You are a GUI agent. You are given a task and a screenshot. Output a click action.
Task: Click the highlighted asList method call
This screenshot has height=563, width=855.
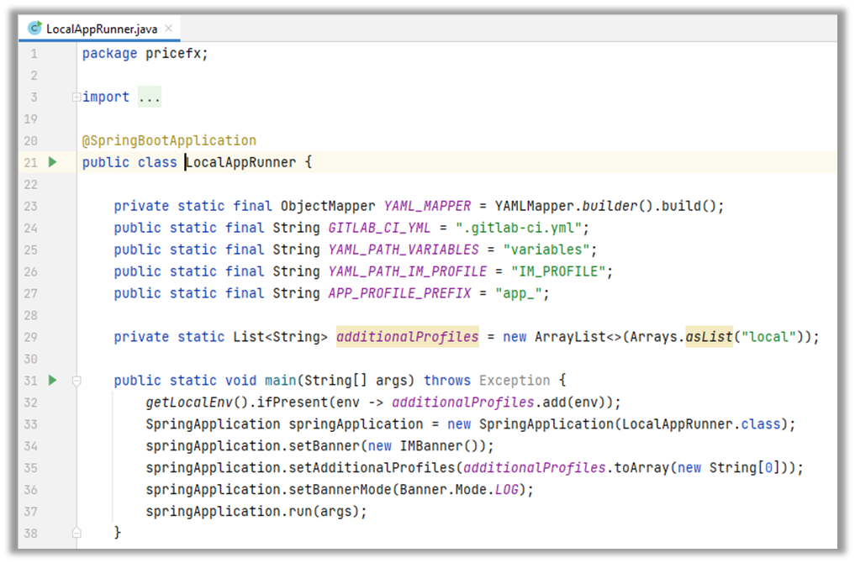coord(709,337)
